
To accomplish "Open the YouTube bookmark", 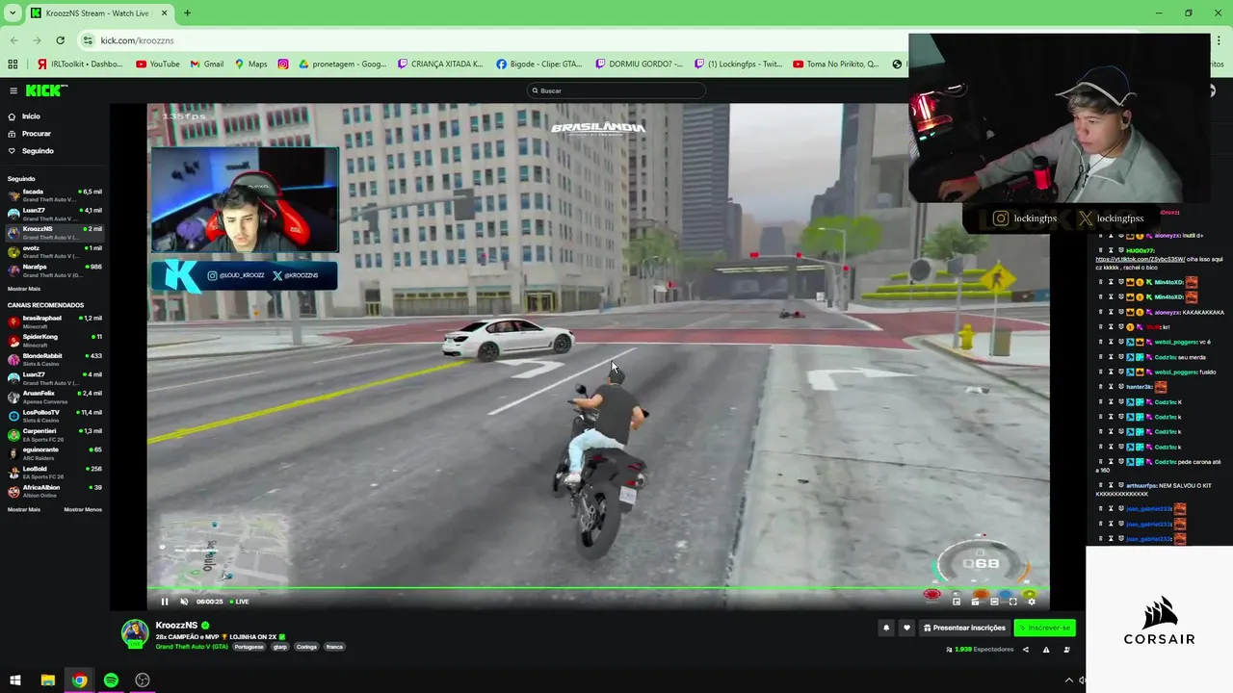I will [158, 64].
